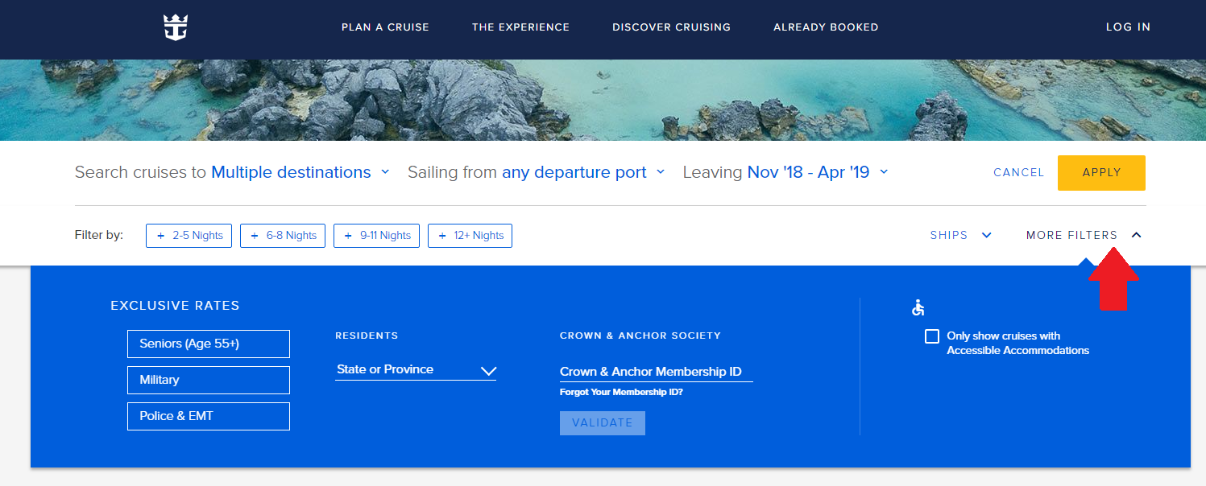Open the Multiple destinations selector
Image resolution: width=1206 pixels, height=486 pixels.
pos(300,172)
